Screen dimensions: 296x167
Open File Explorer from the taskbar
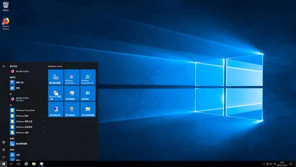coord(34,164)
